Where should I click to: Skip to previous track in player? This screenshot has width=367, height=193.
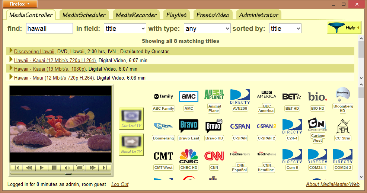17,168
